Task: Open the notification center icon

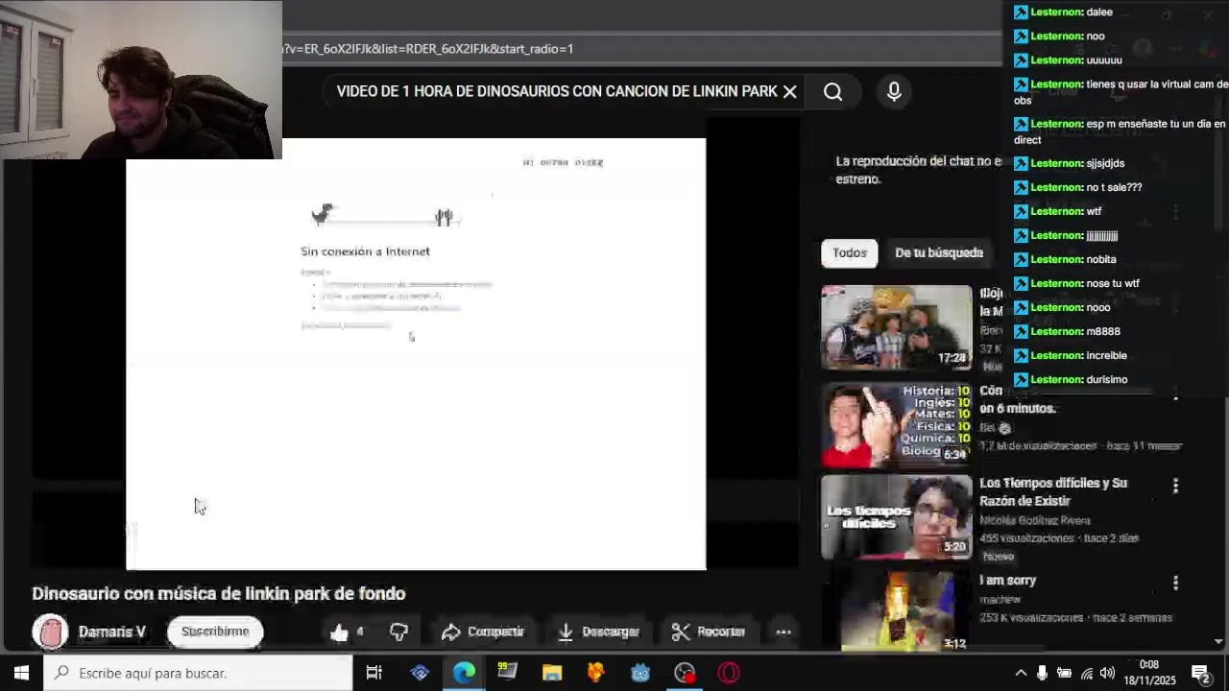Action: point(1200,673)
